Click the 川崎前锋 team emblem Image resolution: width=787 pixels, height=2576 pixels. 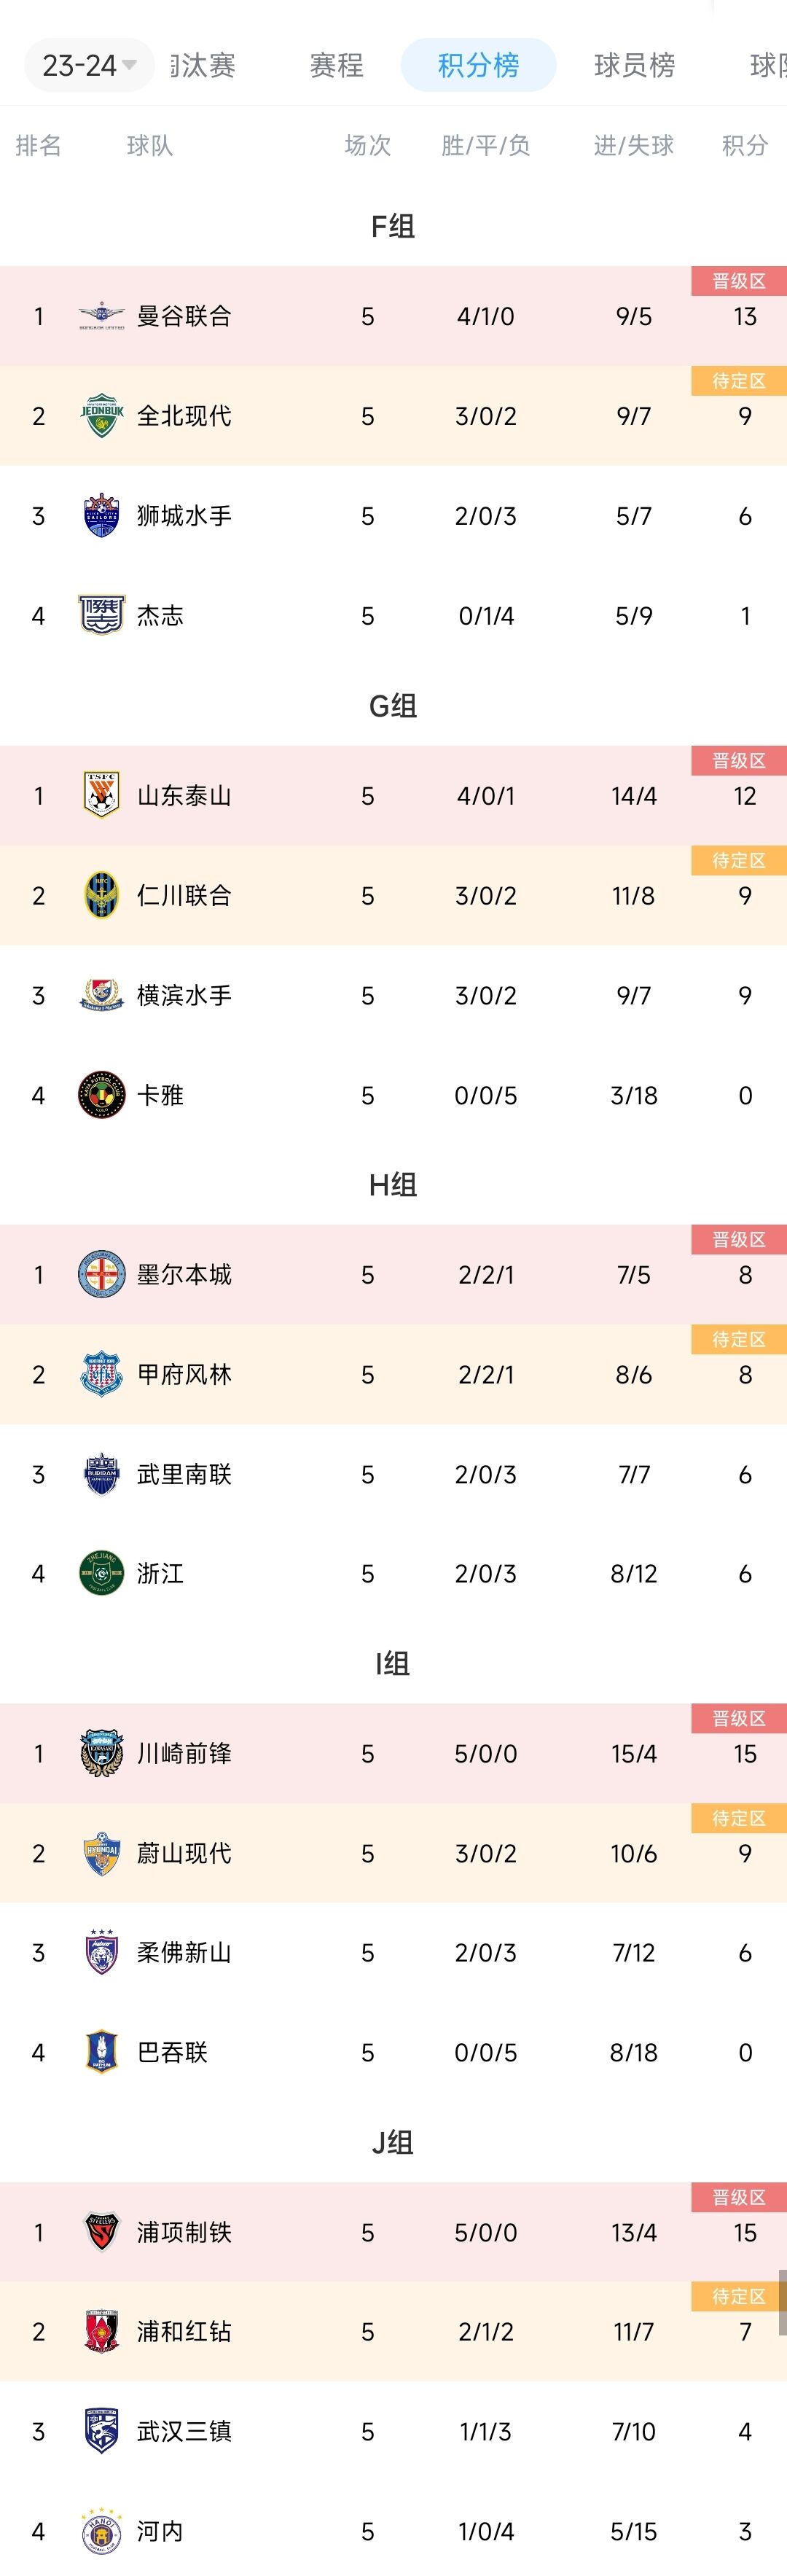pyautogui.click(x=102, y=1754)
